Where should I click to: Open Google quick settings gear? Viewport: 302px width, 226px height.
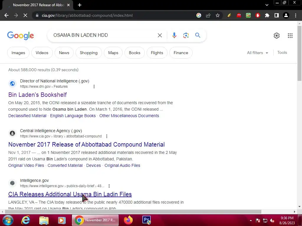(x=277, y=36)
